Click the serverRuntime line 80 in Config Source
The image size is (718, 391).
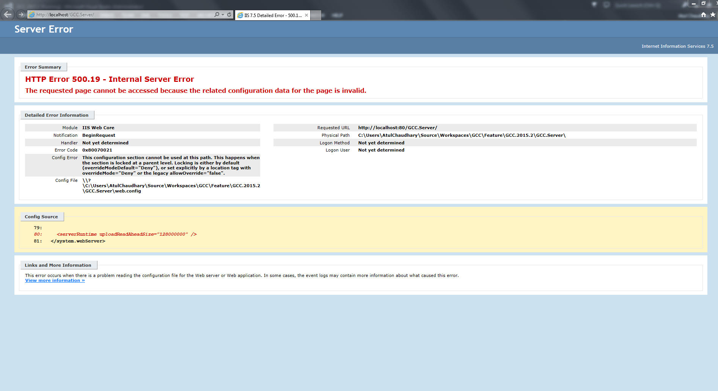(x=126, y=234)
